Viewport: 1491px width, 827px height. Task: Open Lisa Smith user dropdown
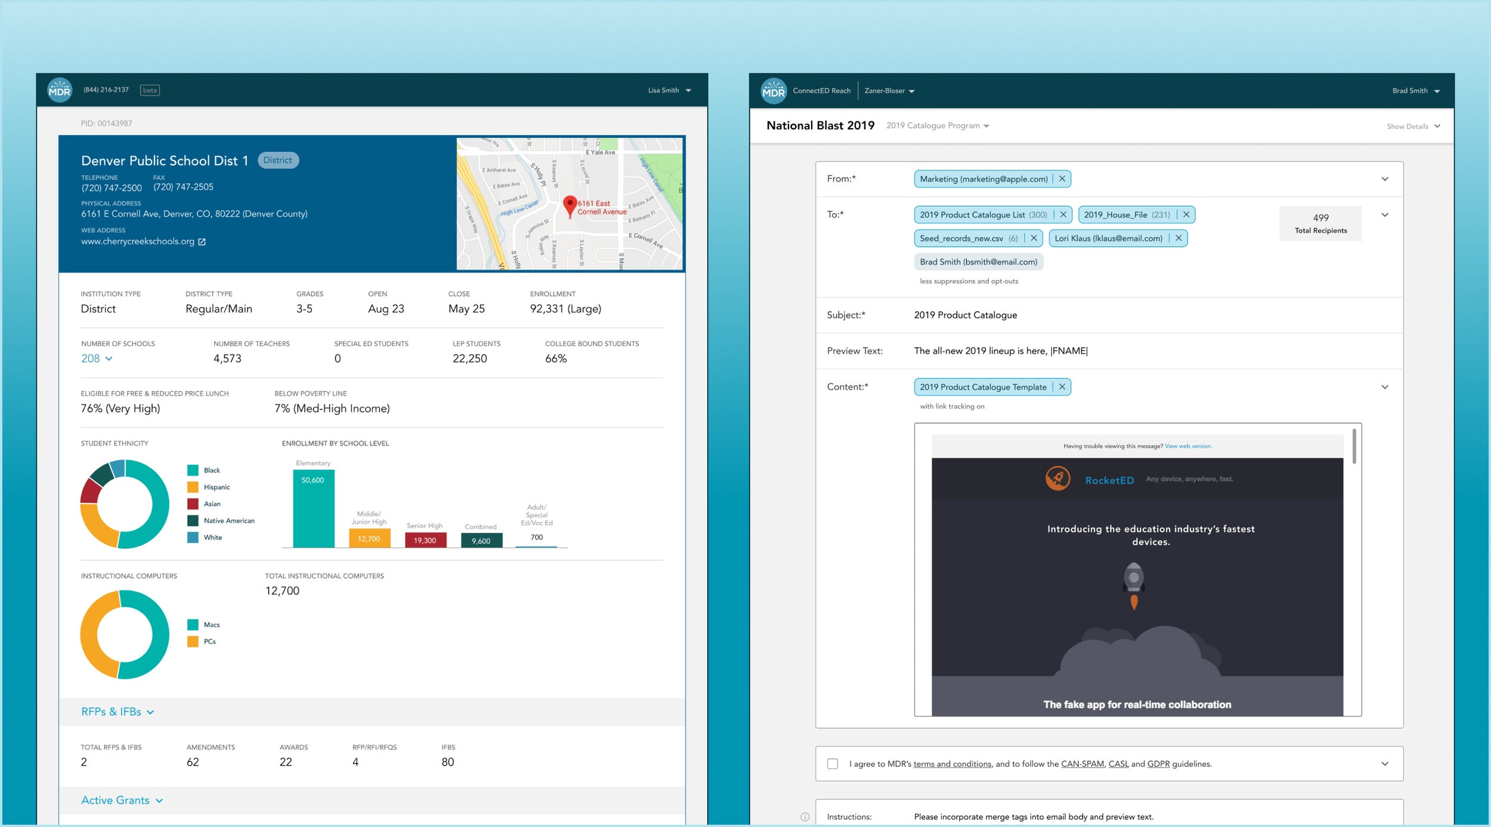click(669, 91)
